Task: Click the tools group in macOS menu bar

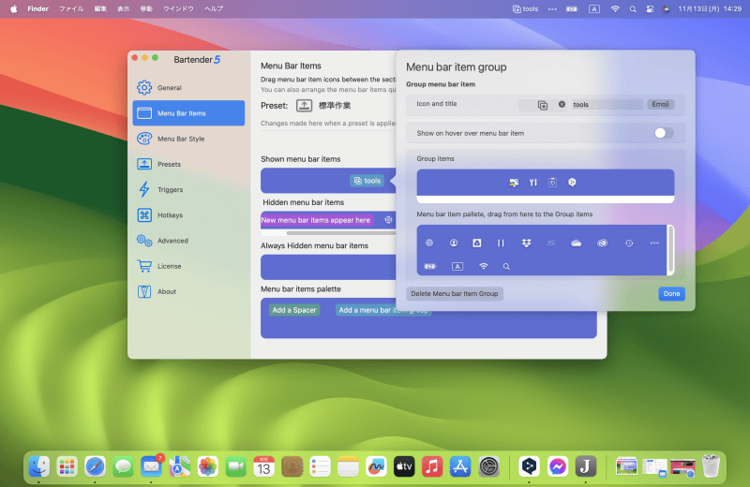Action: coord(525,8)
